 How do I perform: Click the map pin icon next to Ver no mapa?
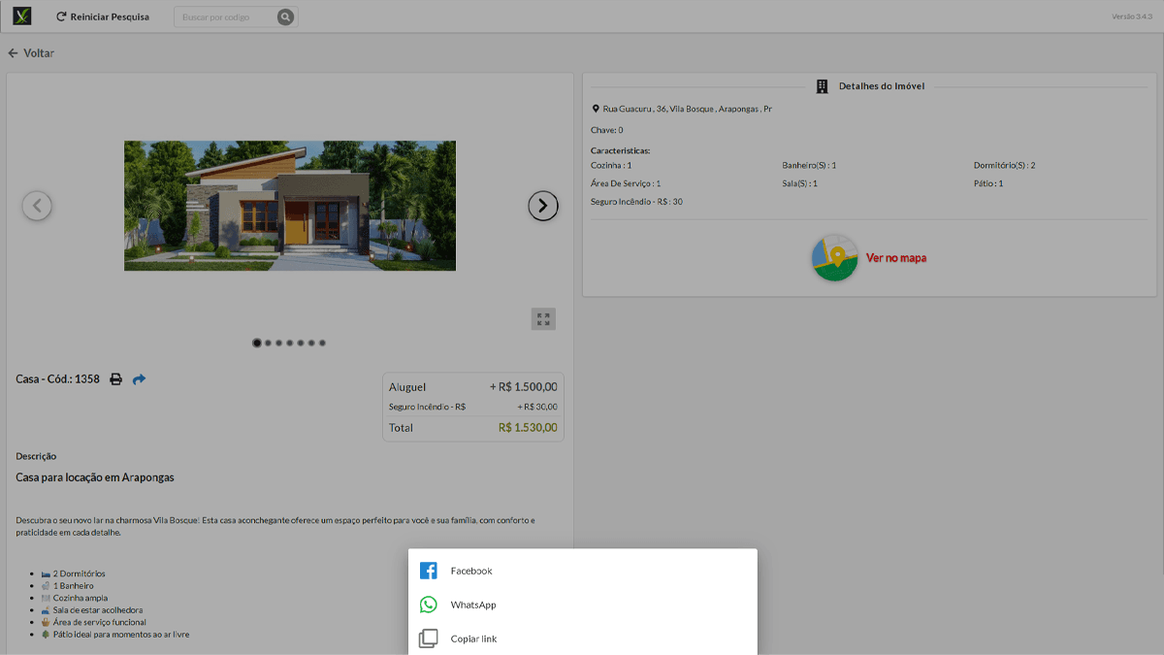tap(834, 258)
